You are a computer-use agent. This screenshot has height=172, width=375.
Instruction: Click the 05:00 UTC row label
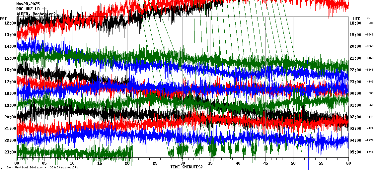click(355, 152)
